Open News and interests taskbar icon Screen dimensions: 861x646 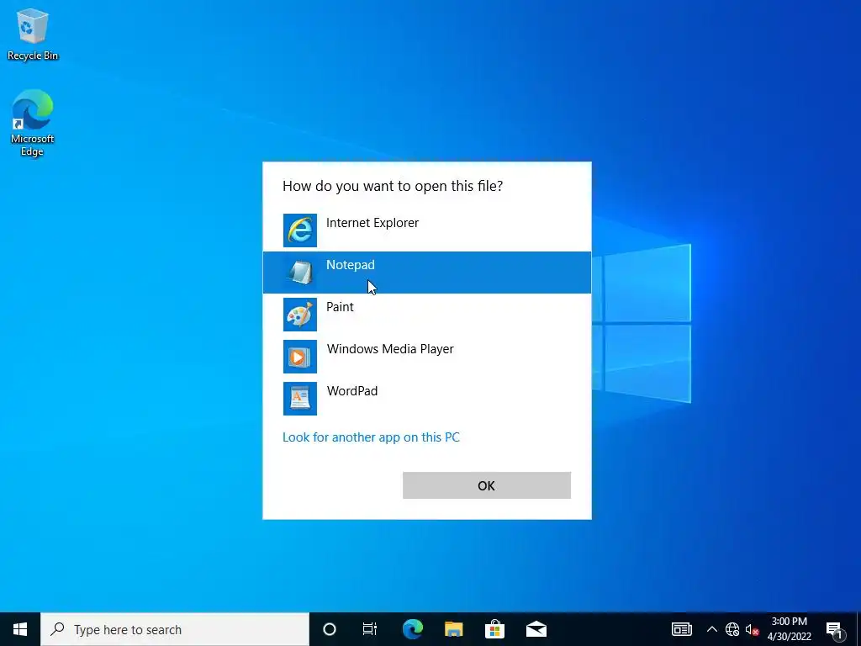[681, 629]
